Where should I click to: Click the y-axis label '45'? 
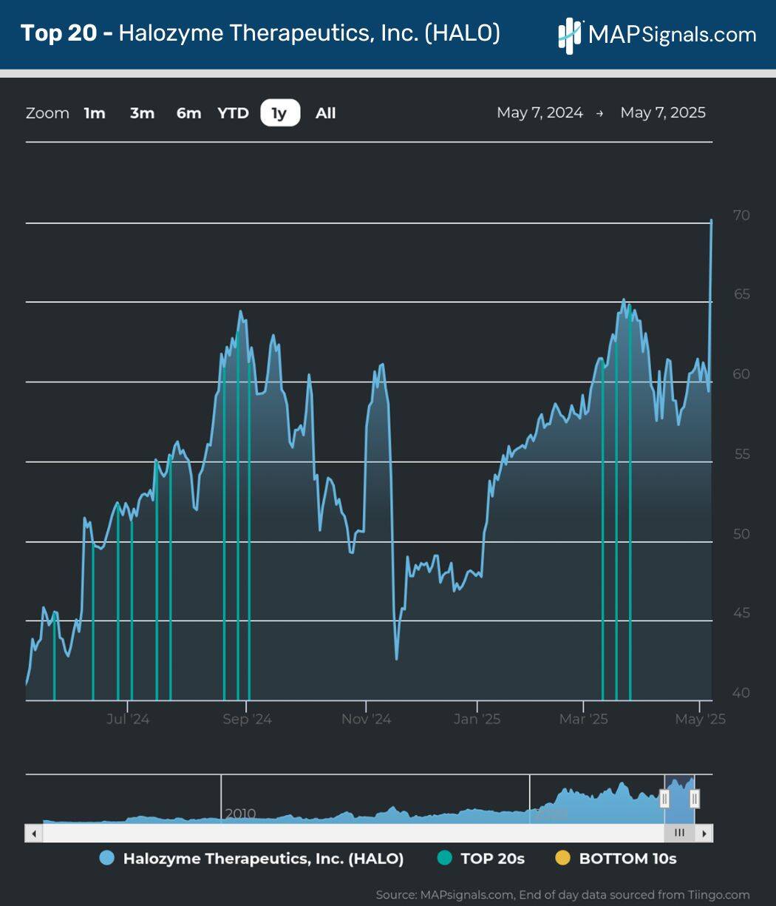(741, 613)
